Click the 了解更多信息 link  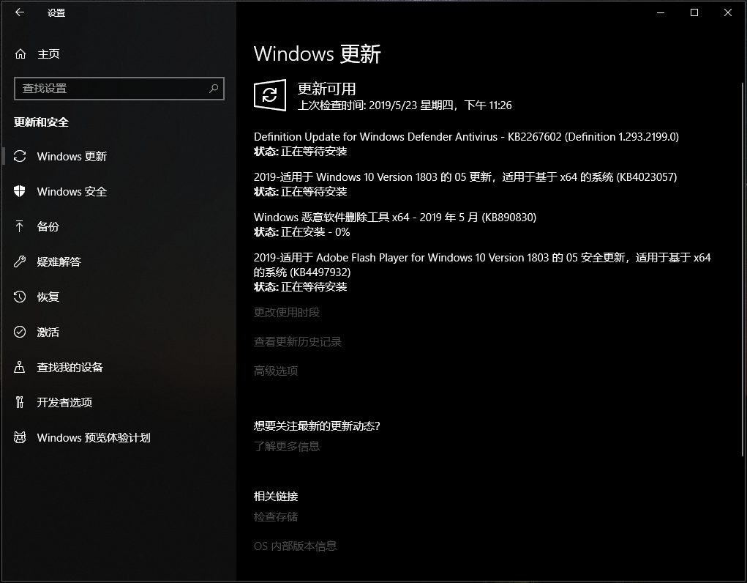click(286, 446)
